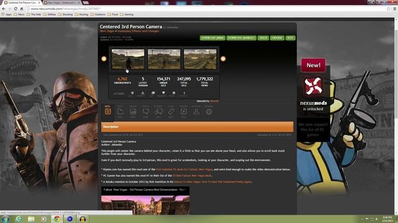The height and width of the screenshot is (223, 398).
Task: Open a new browser tab
Action: 86,2
